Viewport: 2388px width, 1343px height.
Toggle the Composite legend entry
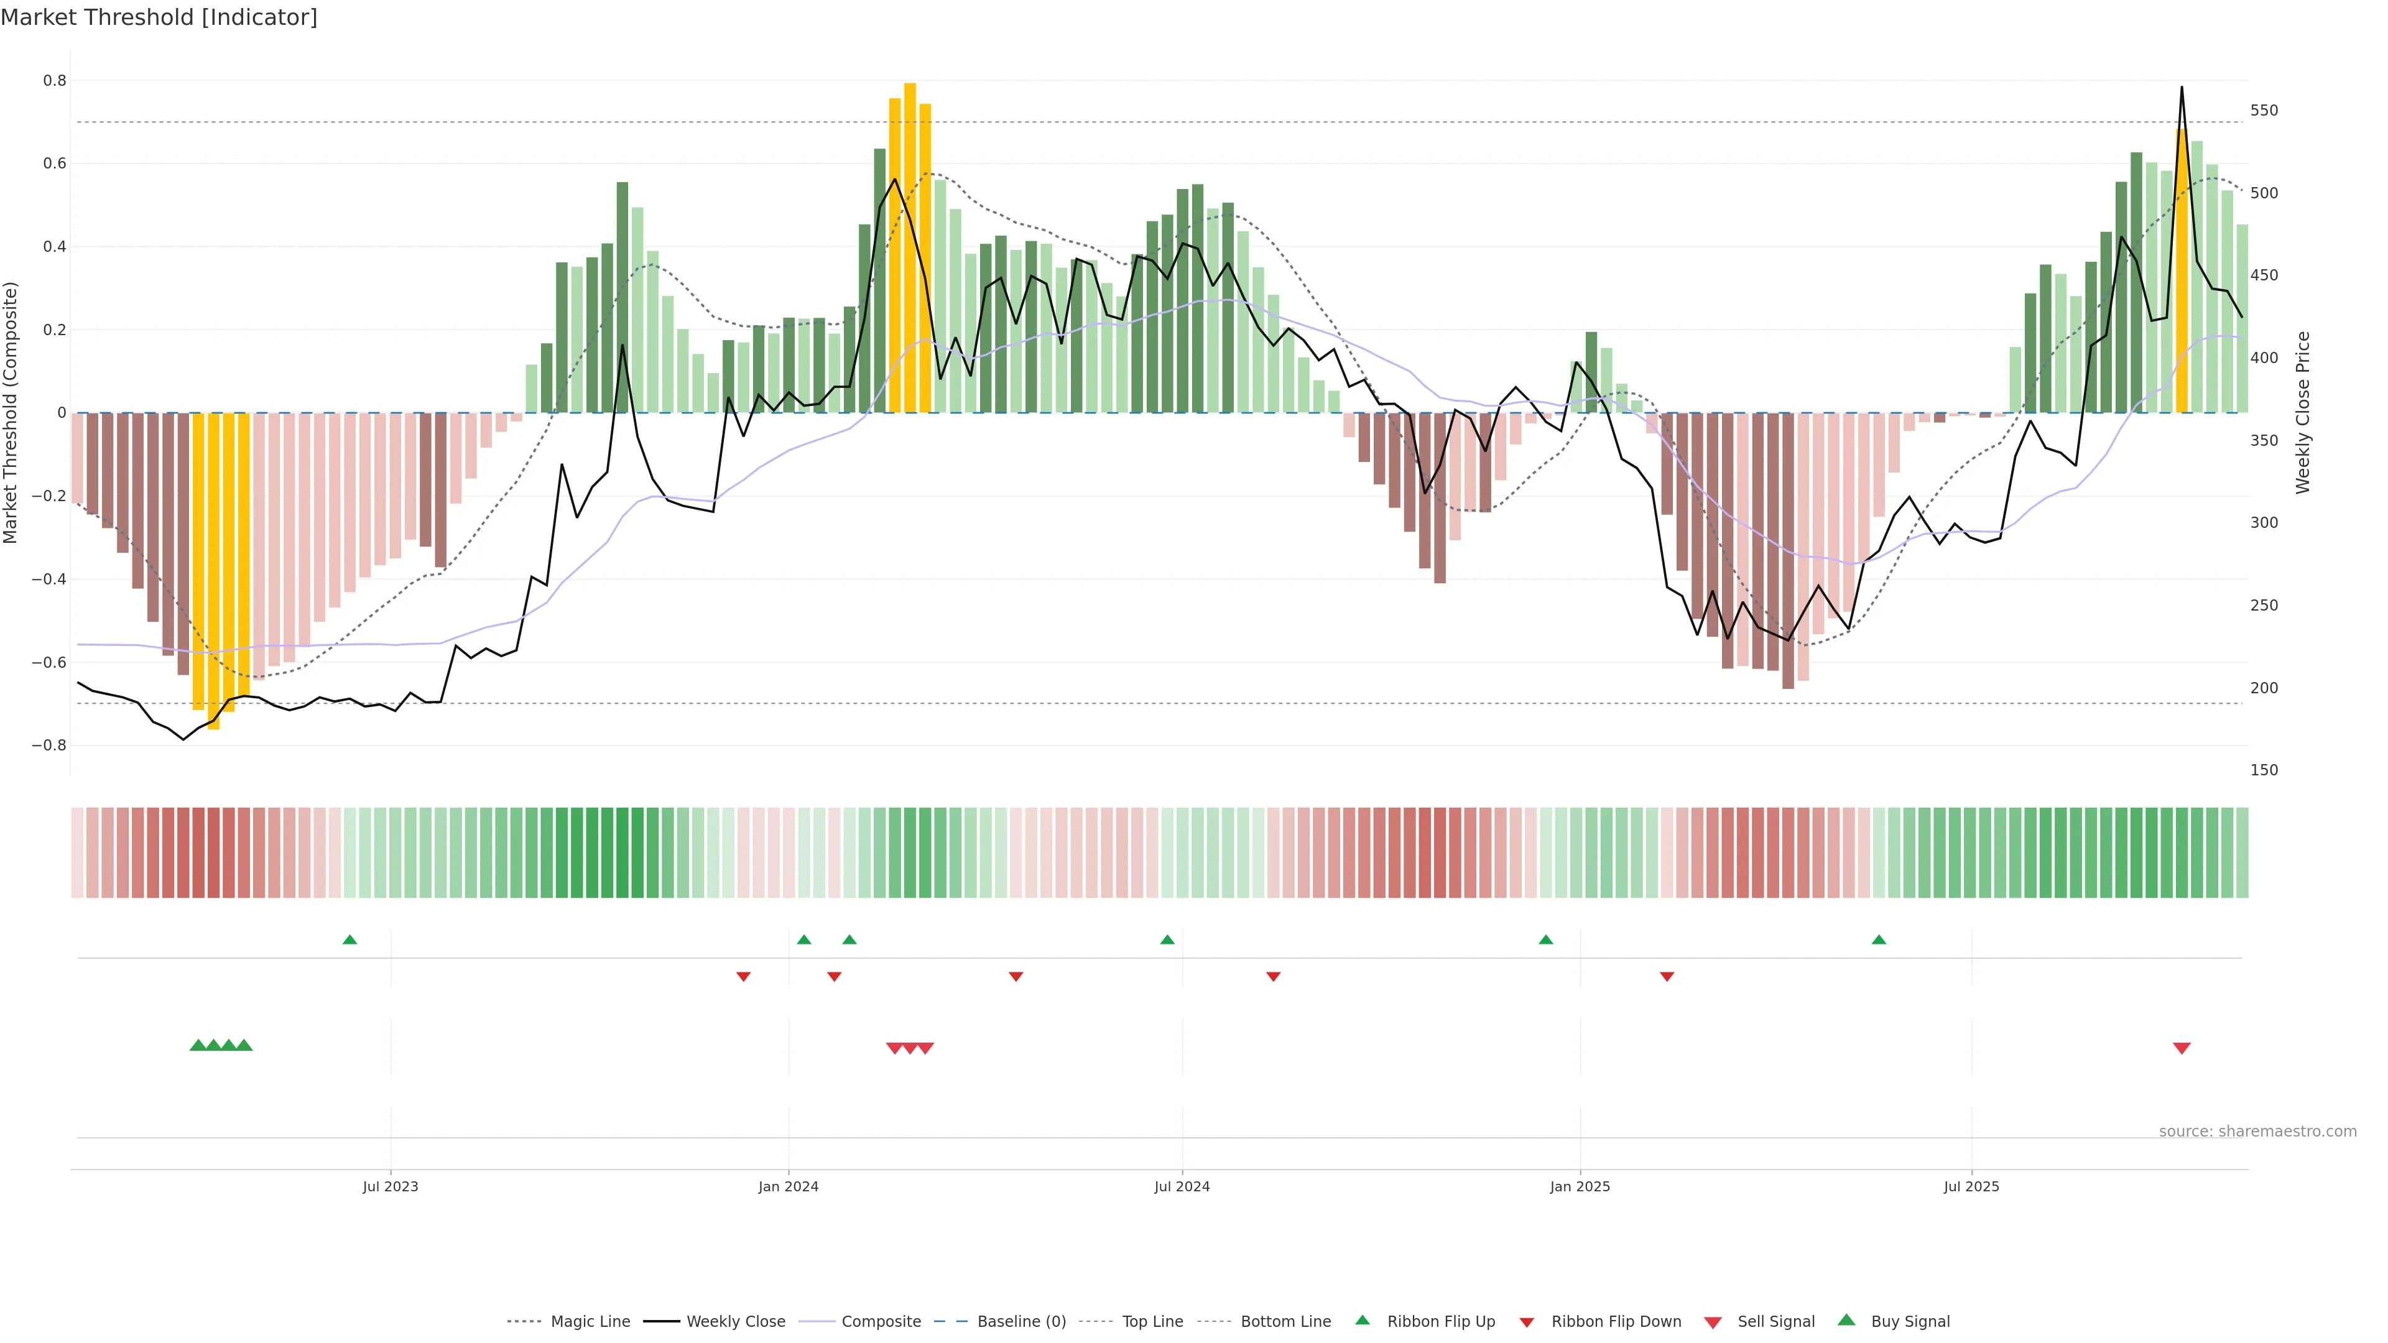881,1322
